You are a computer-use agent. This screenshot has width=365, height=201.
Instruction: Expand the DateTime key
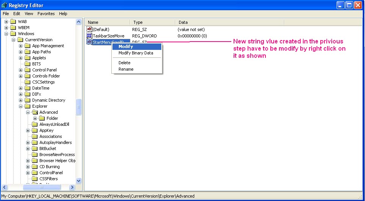pos(21,88)
